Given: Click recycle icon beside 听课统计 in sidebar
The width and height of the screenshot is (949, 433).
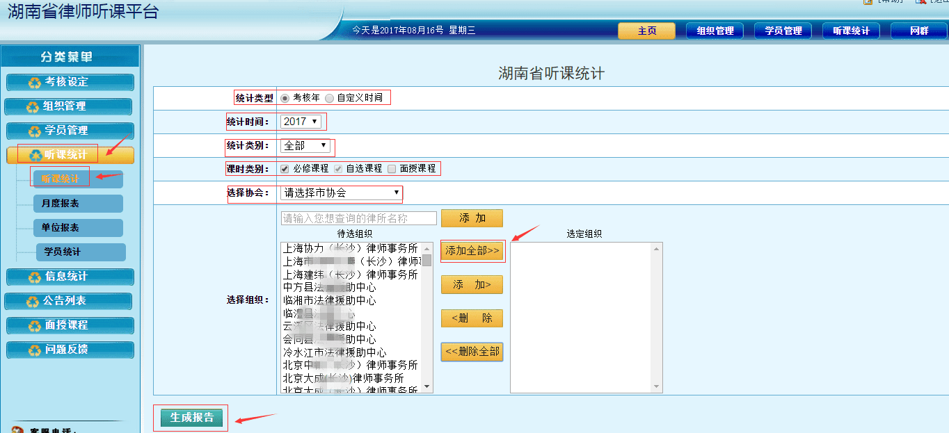Looking at the screenshot, I should point(35,156).
